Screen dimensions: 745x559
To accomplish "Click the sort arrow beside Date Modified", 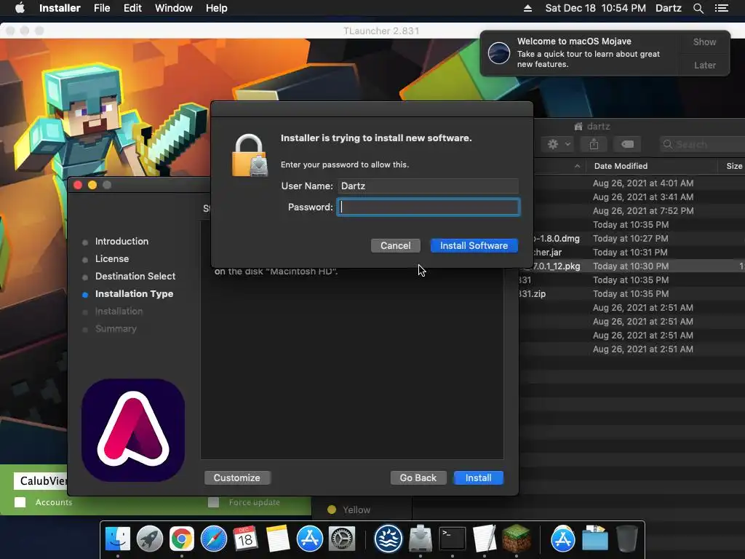I will (577, 166).
